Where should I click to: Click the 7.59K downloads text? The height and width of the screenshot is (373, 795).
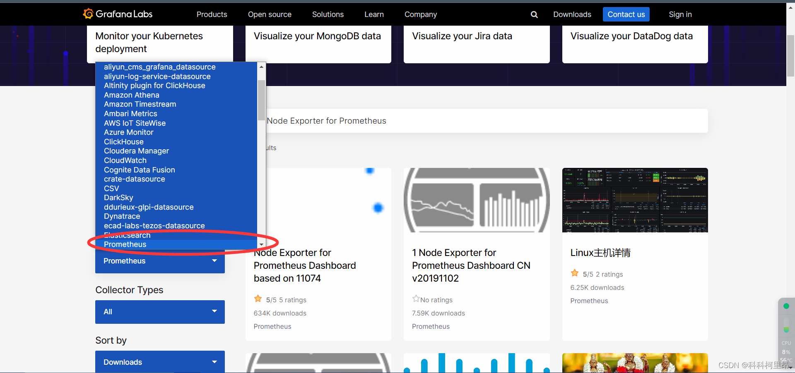(438, 313)
